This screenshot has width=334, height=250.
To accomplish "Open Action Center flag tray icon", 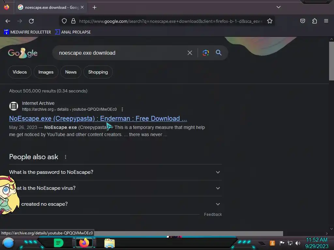I will pyautogui.click(x=282, y=243).
